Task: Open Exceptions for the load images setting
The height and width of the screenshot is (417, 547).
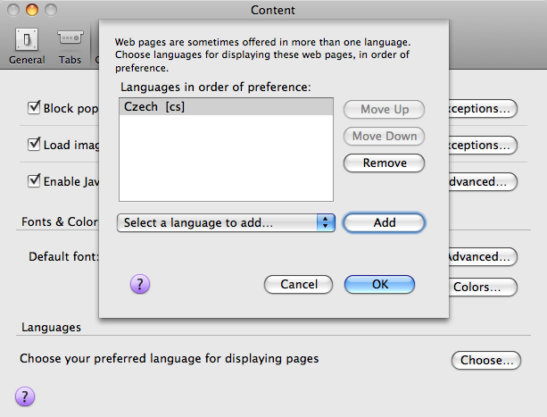Action: 482,145
